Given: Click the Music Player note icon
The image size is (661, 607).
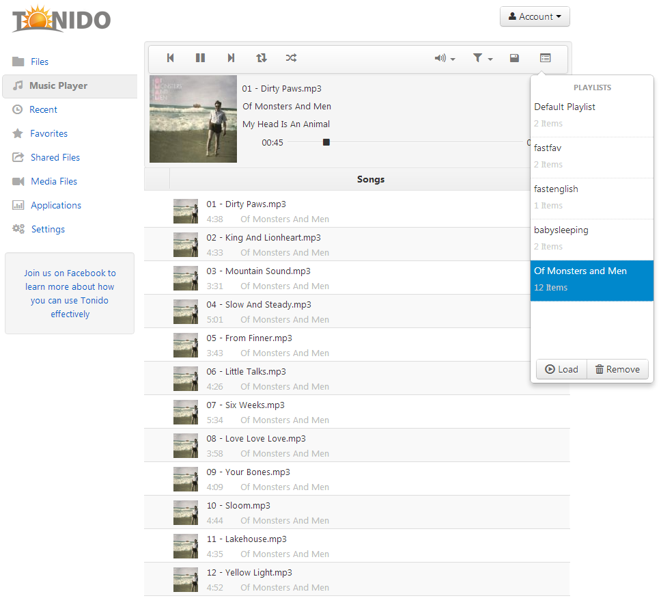Looking at the screenshot, I should (18, 85).
